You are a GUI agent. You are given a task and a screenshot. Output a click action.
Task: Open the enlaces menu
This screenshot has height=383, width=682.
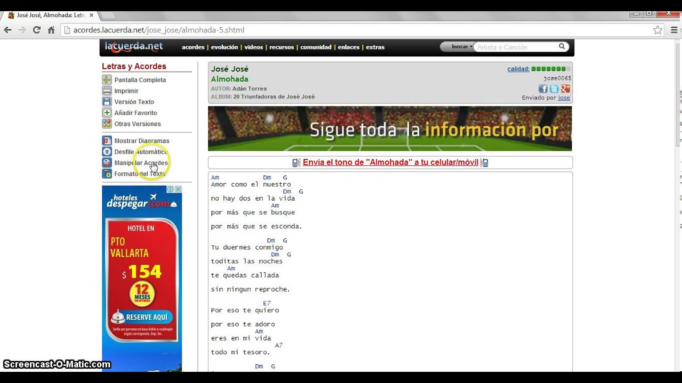[x=348, y=47]
